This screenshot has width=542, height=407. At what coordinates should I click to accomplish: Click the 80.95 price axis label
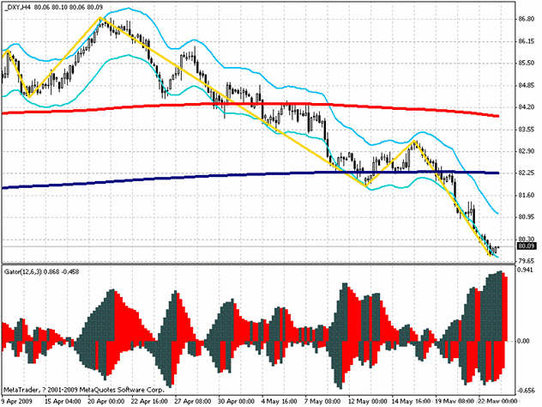527,217
